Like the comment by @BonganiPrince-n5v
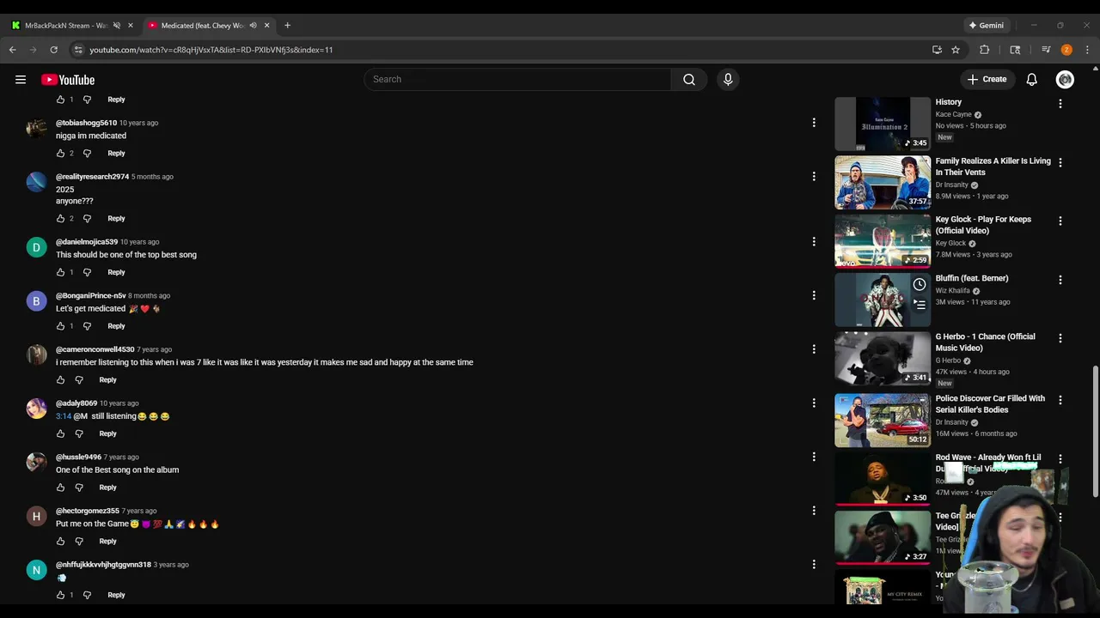 click(x=60, y=326)
